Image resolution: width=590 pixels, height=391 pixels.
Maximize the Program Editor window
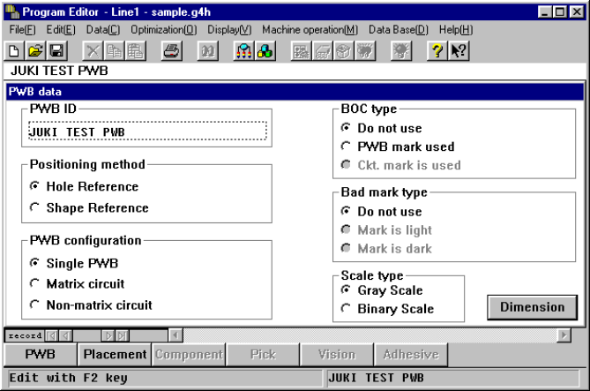click(x=560, y=12)
